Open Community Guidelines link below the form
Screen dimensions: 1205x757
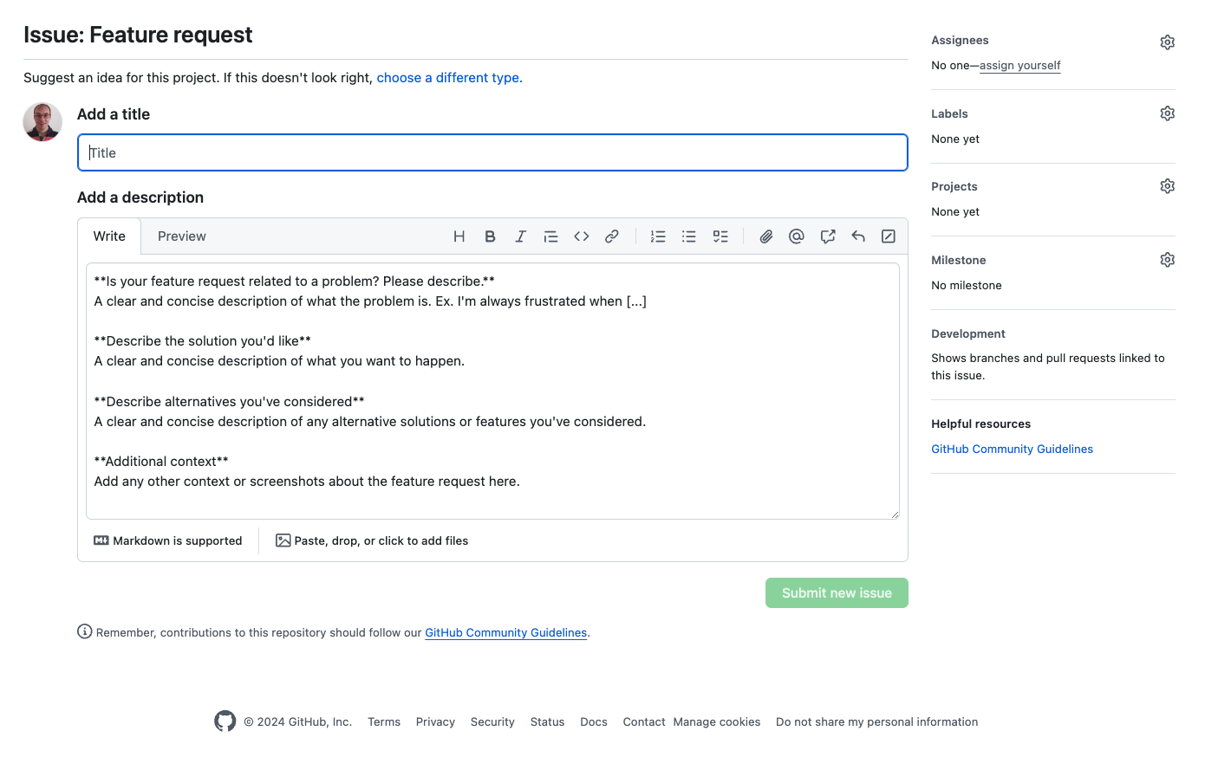(505, 633)
